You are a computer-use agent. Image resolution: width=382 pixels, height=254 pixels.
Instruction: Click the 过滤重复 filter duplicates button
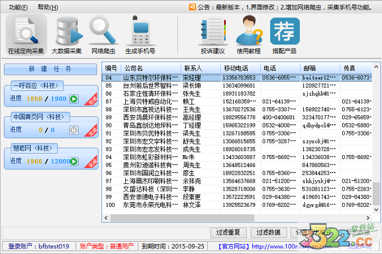pos(228,232)
